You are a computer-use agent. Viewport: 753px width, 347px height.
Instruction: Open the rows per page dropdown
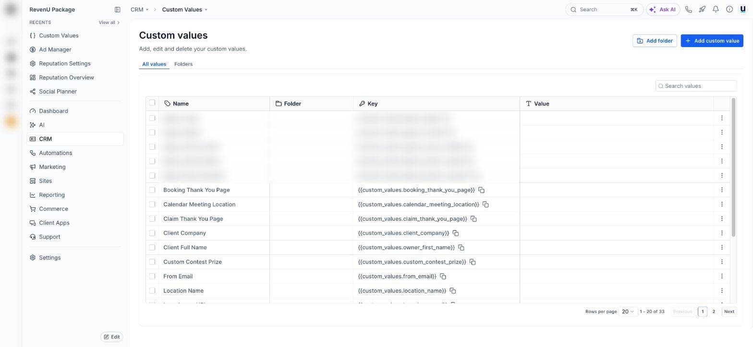pos(628,312)
